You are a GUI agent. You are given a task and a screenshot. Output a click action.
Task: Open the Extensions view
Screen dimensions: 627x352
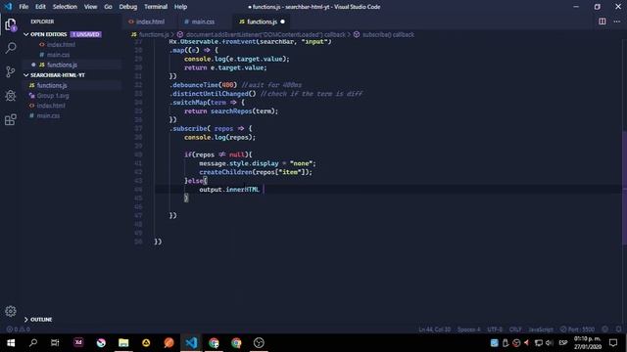pos(11,119)
